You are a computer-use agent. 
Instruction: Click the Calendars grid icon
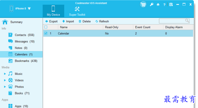(10, 54)
